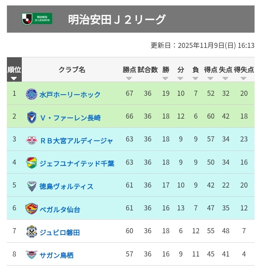The image size is (260, 267).
Task: Sort standings by 試合数 matches played arrow
Action: [x=147, y=78]
